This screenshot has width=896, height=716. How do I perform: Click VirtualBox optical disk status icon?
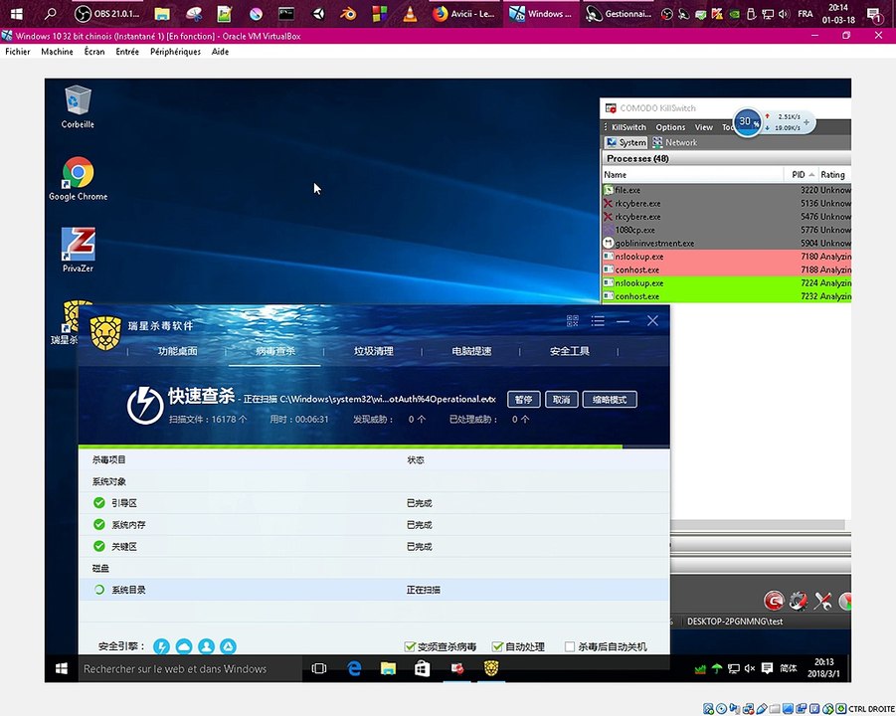point(721,709)
